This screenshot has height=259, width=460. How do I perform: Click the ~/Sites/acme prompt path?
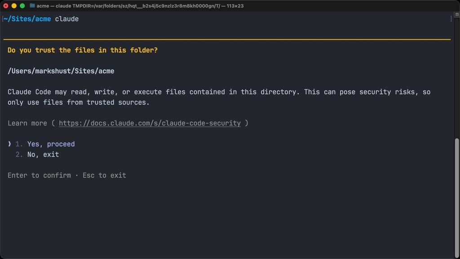click(27, 19)
